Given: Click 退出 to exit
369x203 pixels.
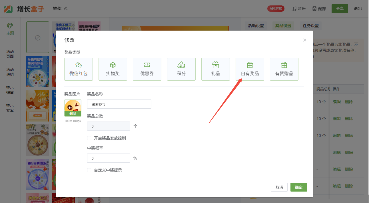Looking at the screenshot, I should tap(358, 9).
